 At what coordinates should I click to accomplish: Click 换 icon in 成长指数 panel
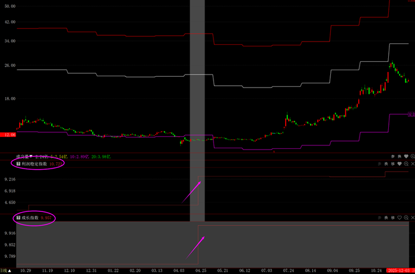pyautogui.click(x=385, y=218)
